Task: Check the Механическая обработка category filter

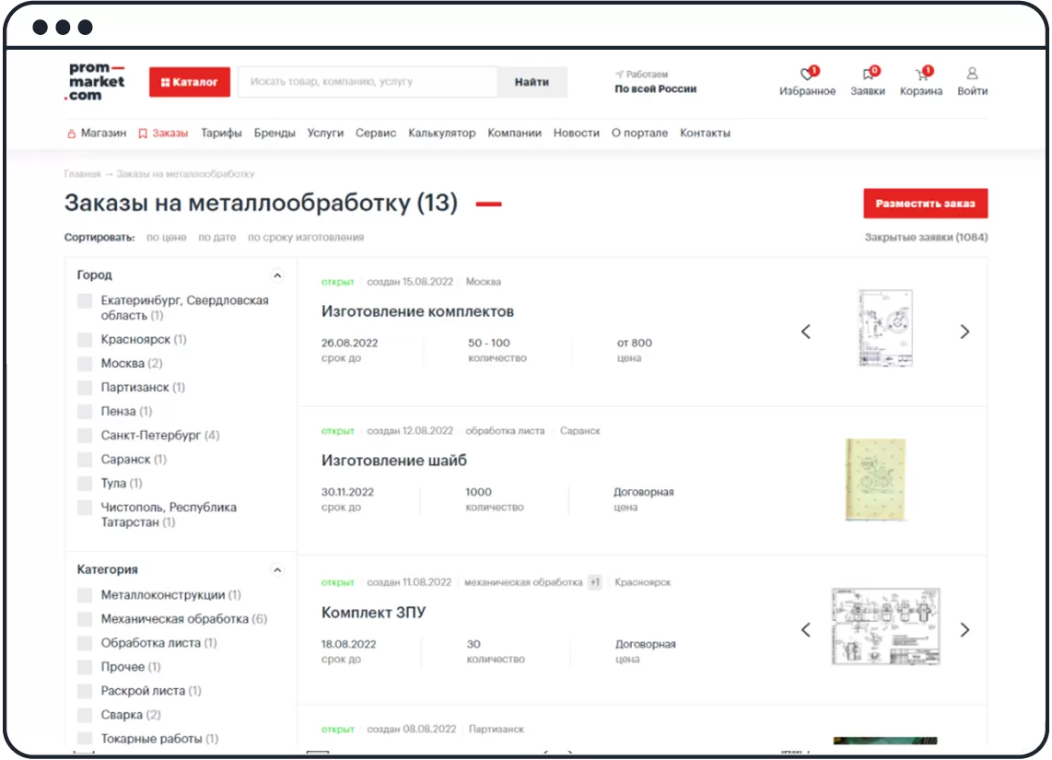Action: tap(85, 619)
